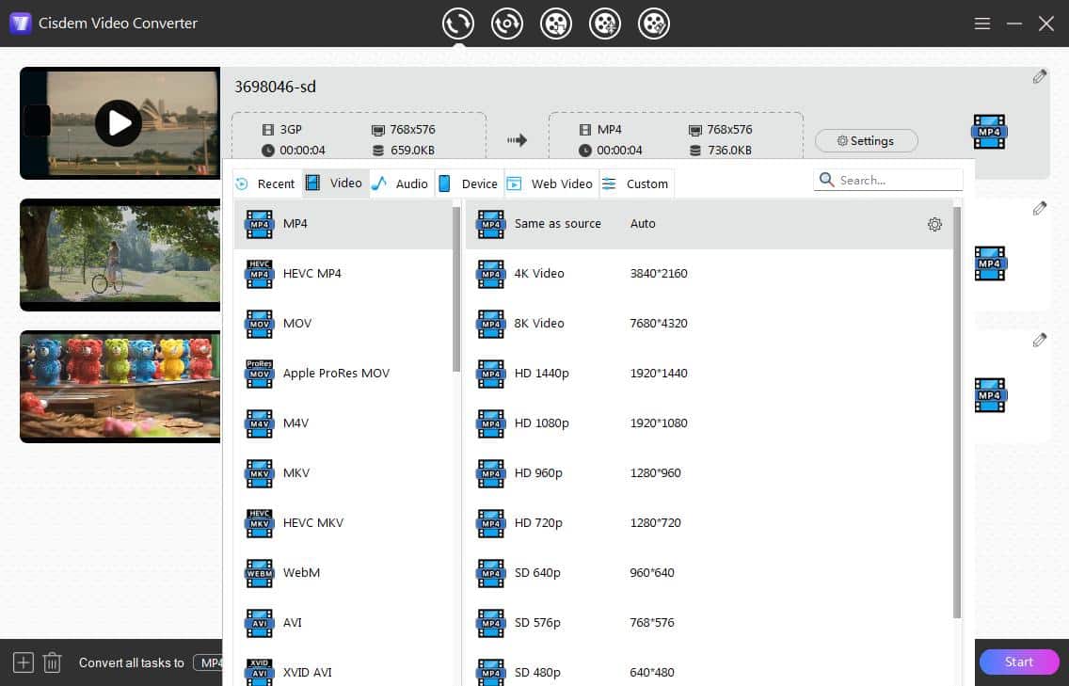The image size is (1069, 686).
Task: Open advanced settings gear beside Same as source
Action: 934,224
